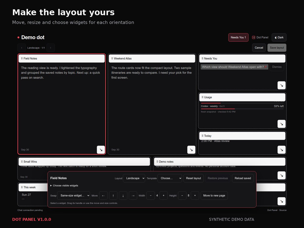Image resolution: width=304 pixels, height=228 pixels.
Task: Click the Field Notes resize arrow handle
Action: coord(101,150)
